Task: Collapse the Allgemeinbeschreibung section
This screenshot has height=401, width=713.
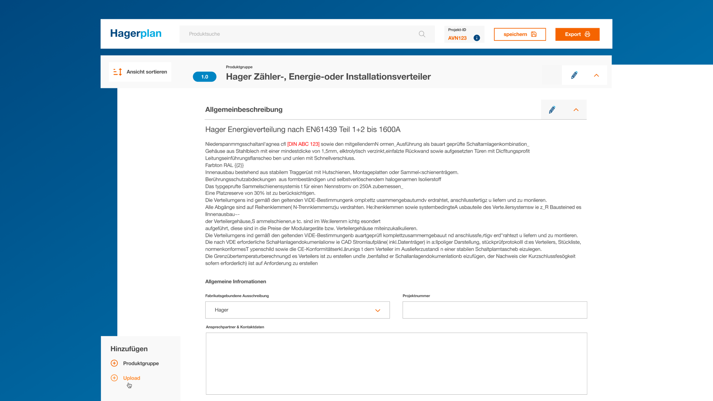Action: pos(576,110)
